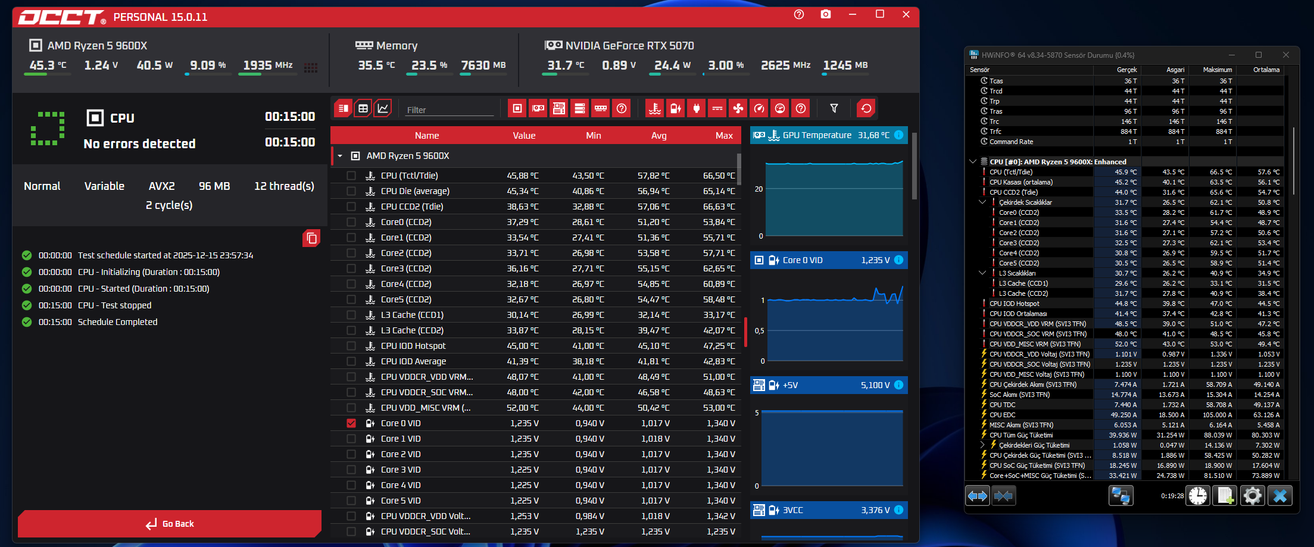Click the OCCT sensor table scrollbar thumb

[x=739, y=168]
